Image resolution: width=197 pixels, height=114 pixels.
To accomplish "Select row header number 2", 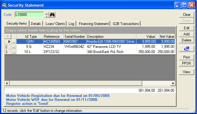I will point(8,47).
